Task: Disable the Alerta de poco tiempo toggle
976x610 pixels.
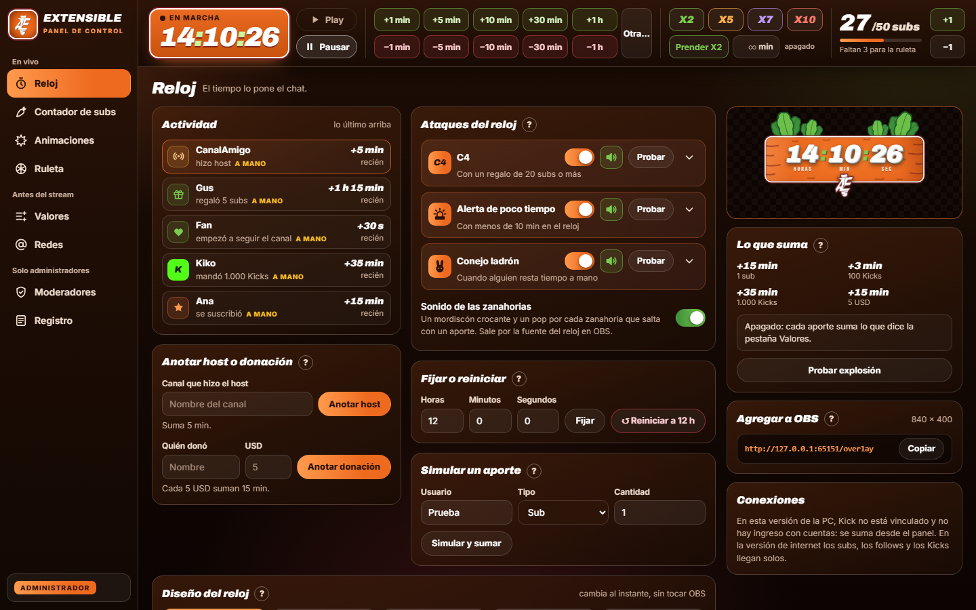Action: point(579,209)
